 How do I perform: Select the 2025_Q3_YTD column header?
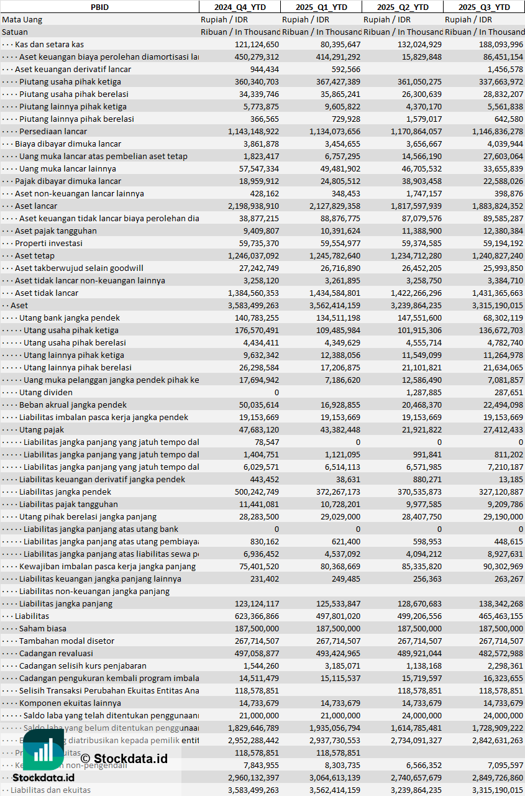pyautogui.click(x=484, y=7)
